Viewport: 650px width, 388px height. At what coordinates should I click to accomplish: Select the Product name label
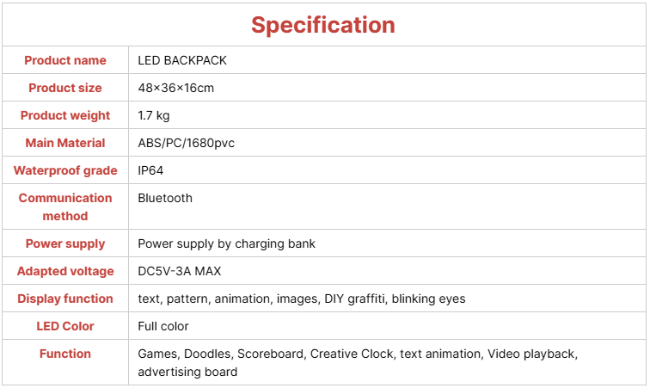coord(65,60)
